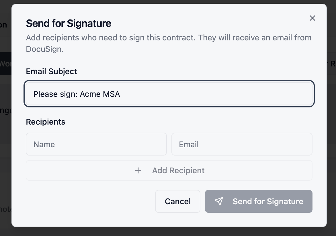Click the Send for Signature dialog title
The width and height of the screenshot is (336, 236).
[69, 23]
